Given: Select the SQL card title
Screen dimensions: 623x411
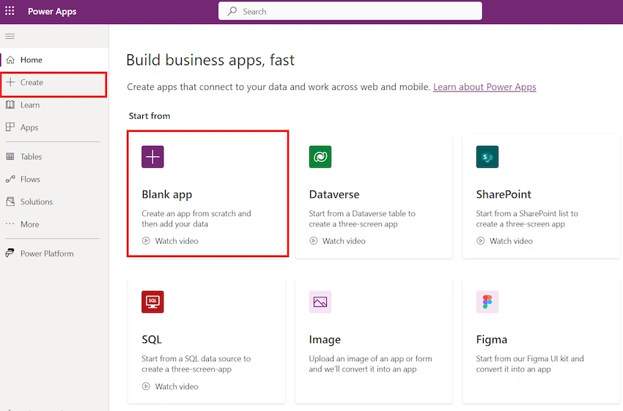Looking at the screenshot, I should tap(152, 339).
